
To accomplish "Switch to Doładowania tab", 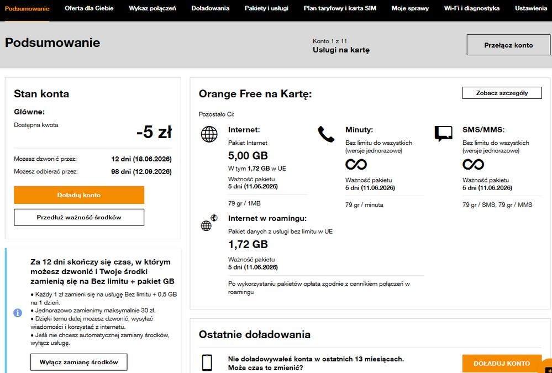I will click(x=210, y=8).
